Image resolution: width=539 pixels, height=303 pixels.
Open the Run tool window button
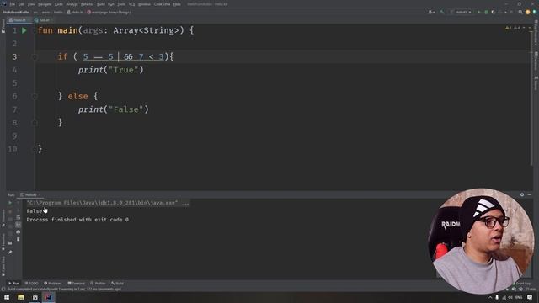click(x=14, y=284)
